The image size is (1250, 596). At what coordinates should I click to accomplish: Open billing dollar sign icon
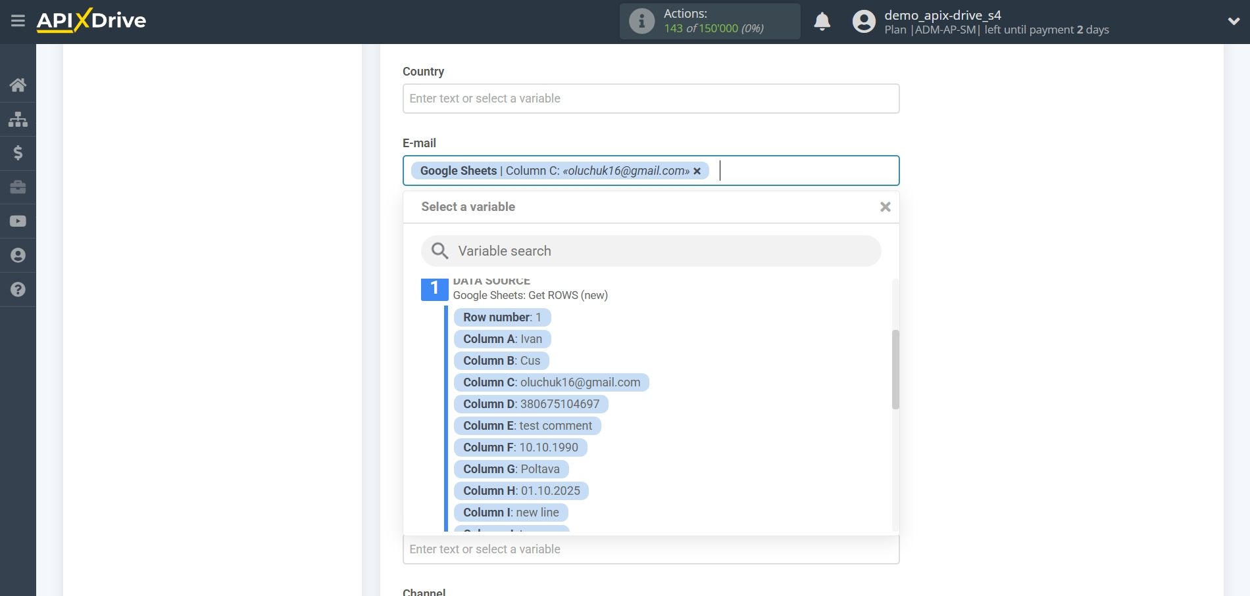[x=18, y=153]
